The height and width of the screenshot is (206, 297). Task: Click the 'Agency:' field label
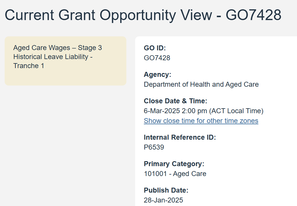[x=158, y=74]
